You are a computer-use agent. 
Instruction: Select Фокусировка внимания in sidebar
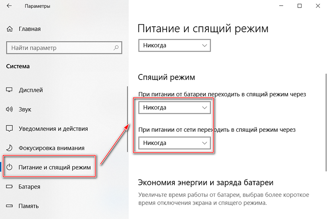(x=51, y=148)
